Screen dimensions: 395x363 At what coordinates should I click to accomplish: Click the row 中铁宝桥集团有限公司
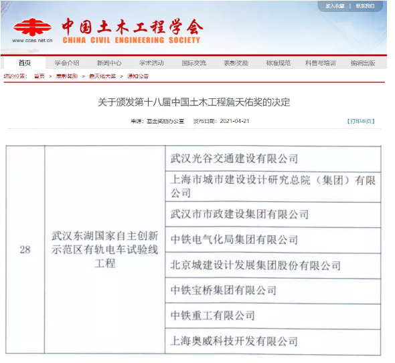click(273, 291)
